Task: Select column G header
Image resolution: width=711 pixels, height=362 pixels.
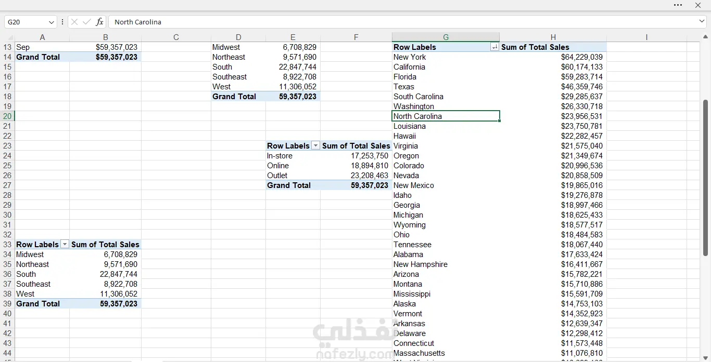Action: pyautogui.click(x=446, y=37)
